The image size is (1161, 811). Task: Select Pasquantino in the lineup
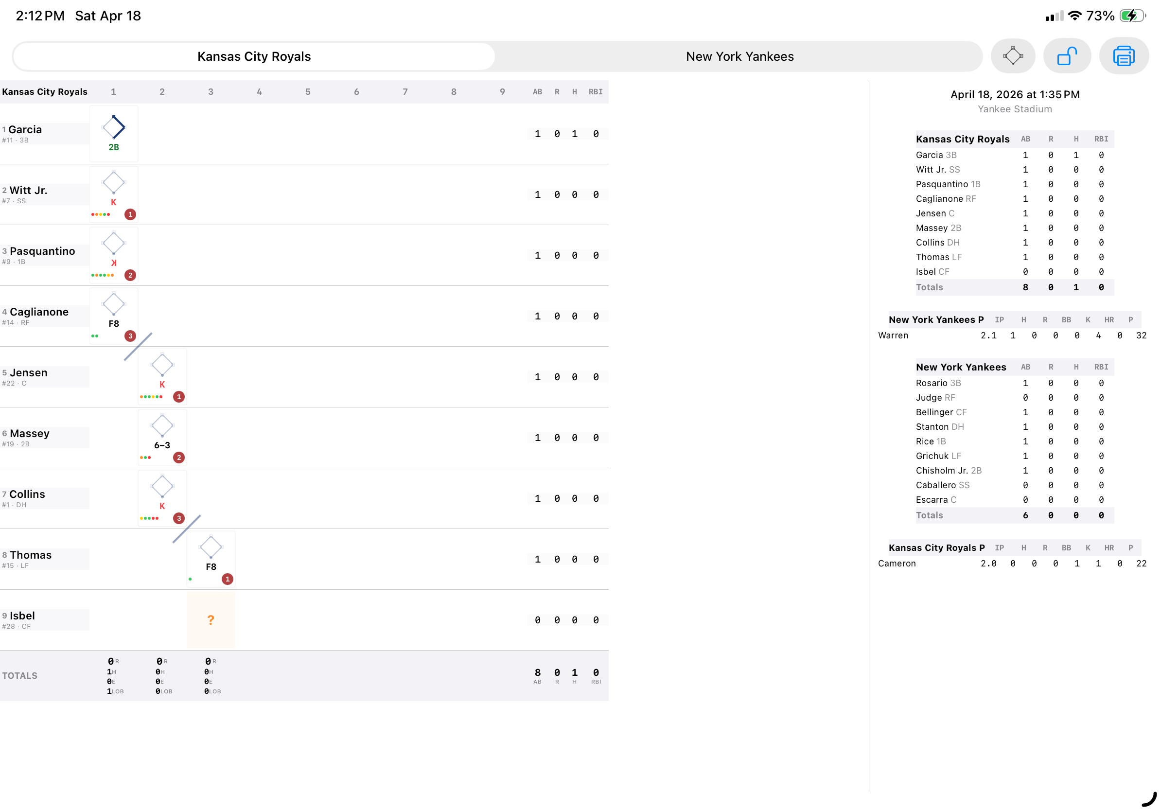click(x=45, y=255)
